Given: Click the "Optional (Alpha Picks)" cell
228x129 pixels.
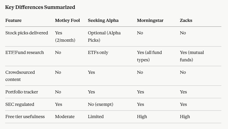Looking at the screenshot, I should pyautogui.click(x=104, y=36).
